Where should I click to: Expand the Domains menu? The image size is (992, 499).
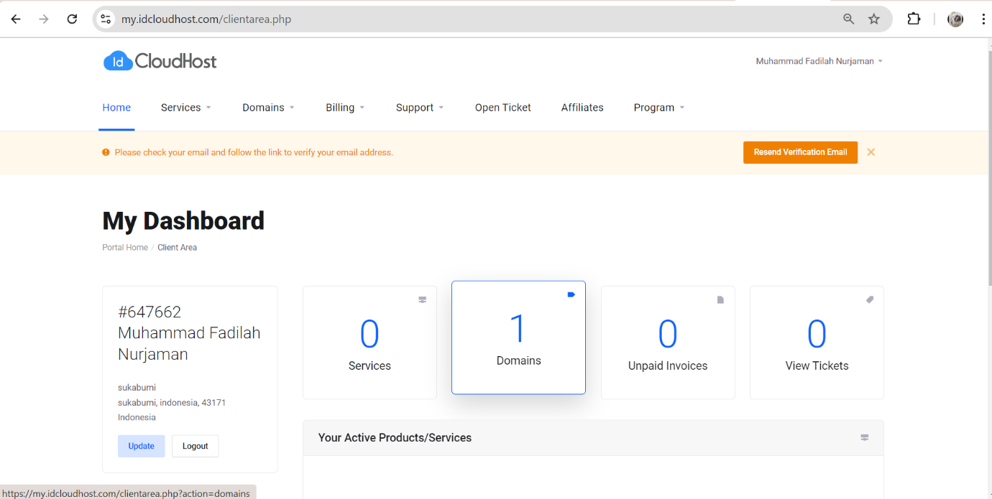[x=269, y=108]
